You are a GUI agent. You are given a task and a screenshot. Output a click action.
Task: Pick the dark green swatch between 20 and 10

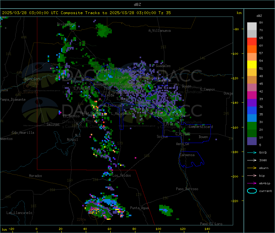pyautogui.click(x=252, y=133)
